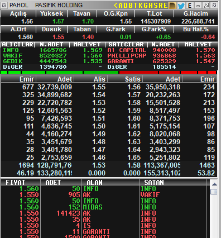This screenshot has width=221, height=238.
Task: Click the black 'E' icon button beside Twitter
Action: [190, 6]
